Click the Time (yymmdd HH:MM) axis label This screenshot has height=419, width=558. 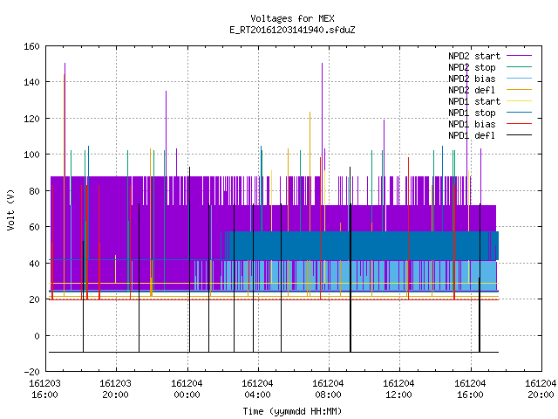coord(292,411)
